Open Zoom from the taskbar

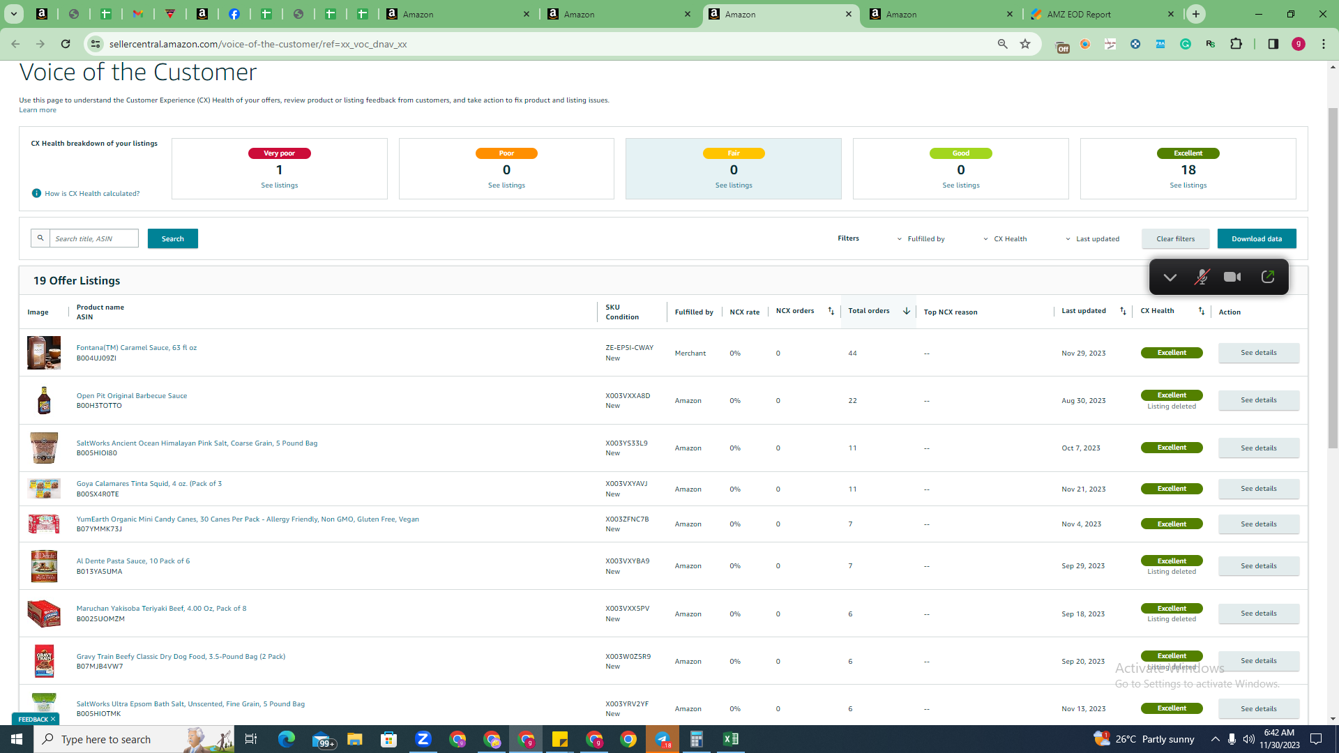423,739
